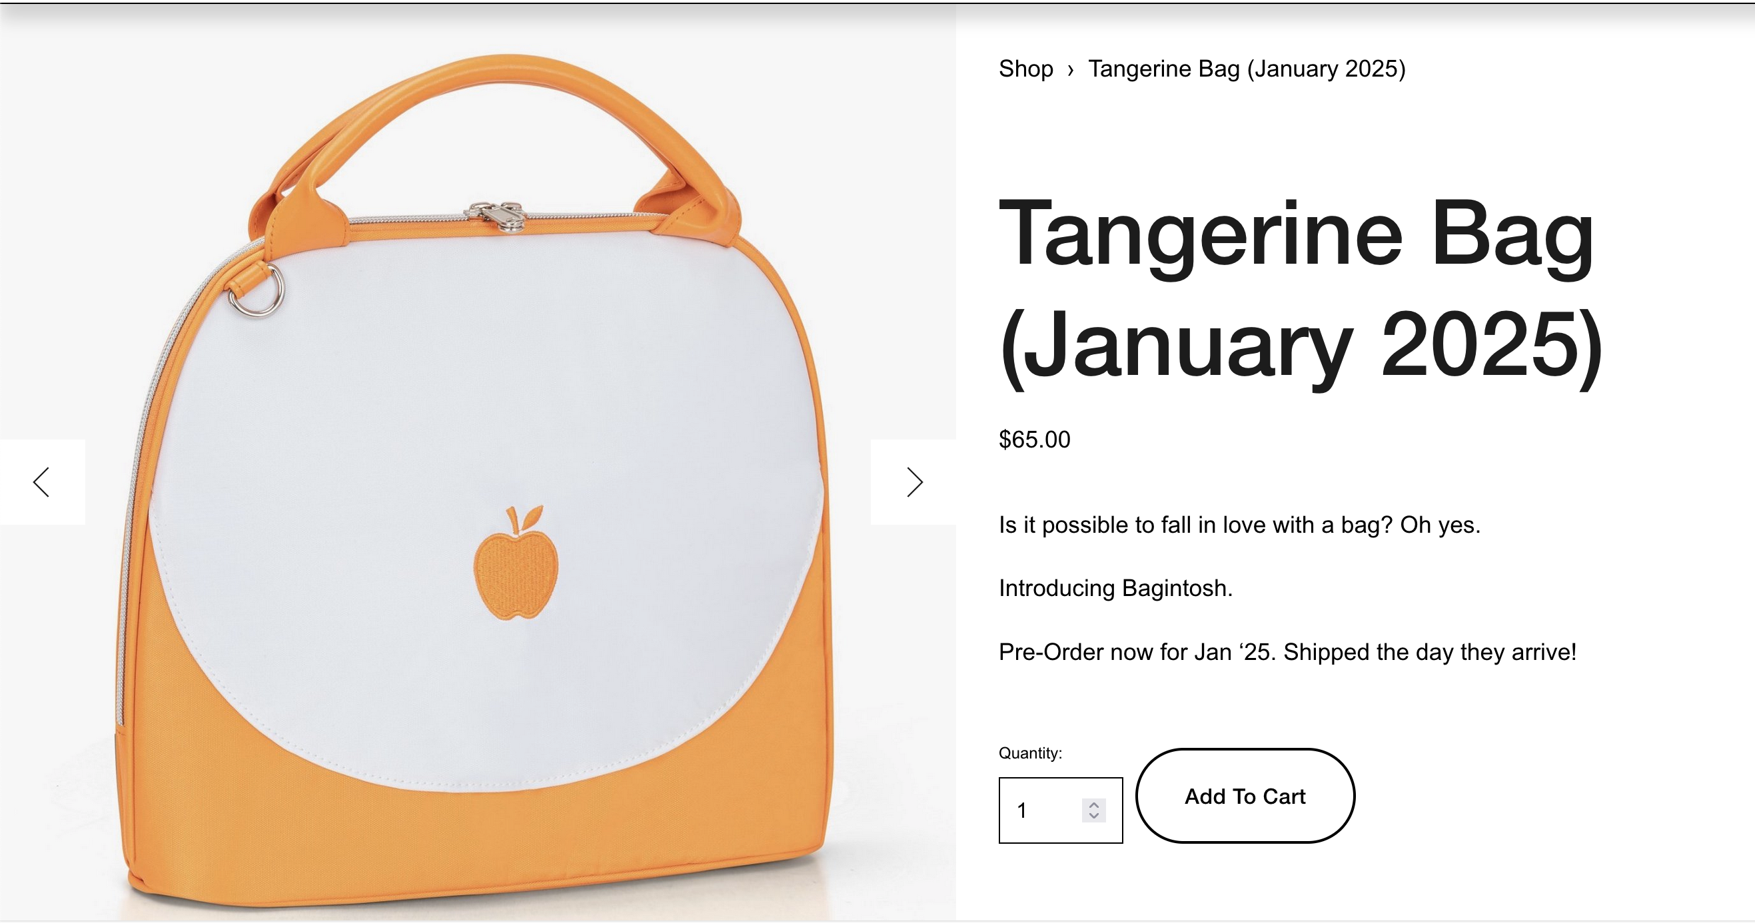Click the large Tangerine Bag title heading
The width and height of the screenshot is (1755, 923).
(1300, 290)
